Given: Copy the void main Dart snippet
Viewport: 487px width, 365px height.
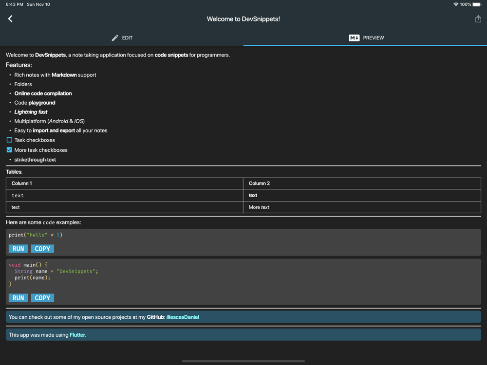Looking at the screenshot, I should 42,298.
